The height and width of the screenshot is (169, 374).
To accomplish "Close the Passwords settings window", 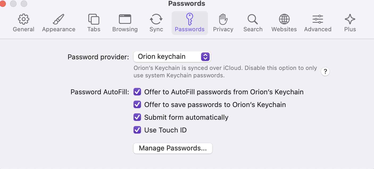I will [x=3, y=4].
